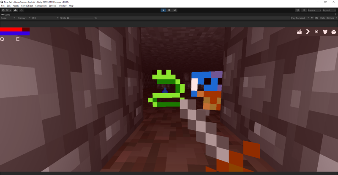Minimize the Unity window
This screenshot has width=338, height=175.
coord(317,2)
